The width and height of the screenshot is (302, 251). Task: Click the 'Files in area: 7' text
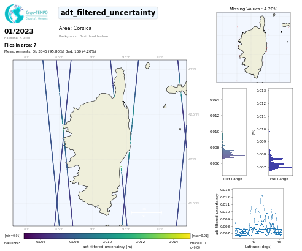20,45
